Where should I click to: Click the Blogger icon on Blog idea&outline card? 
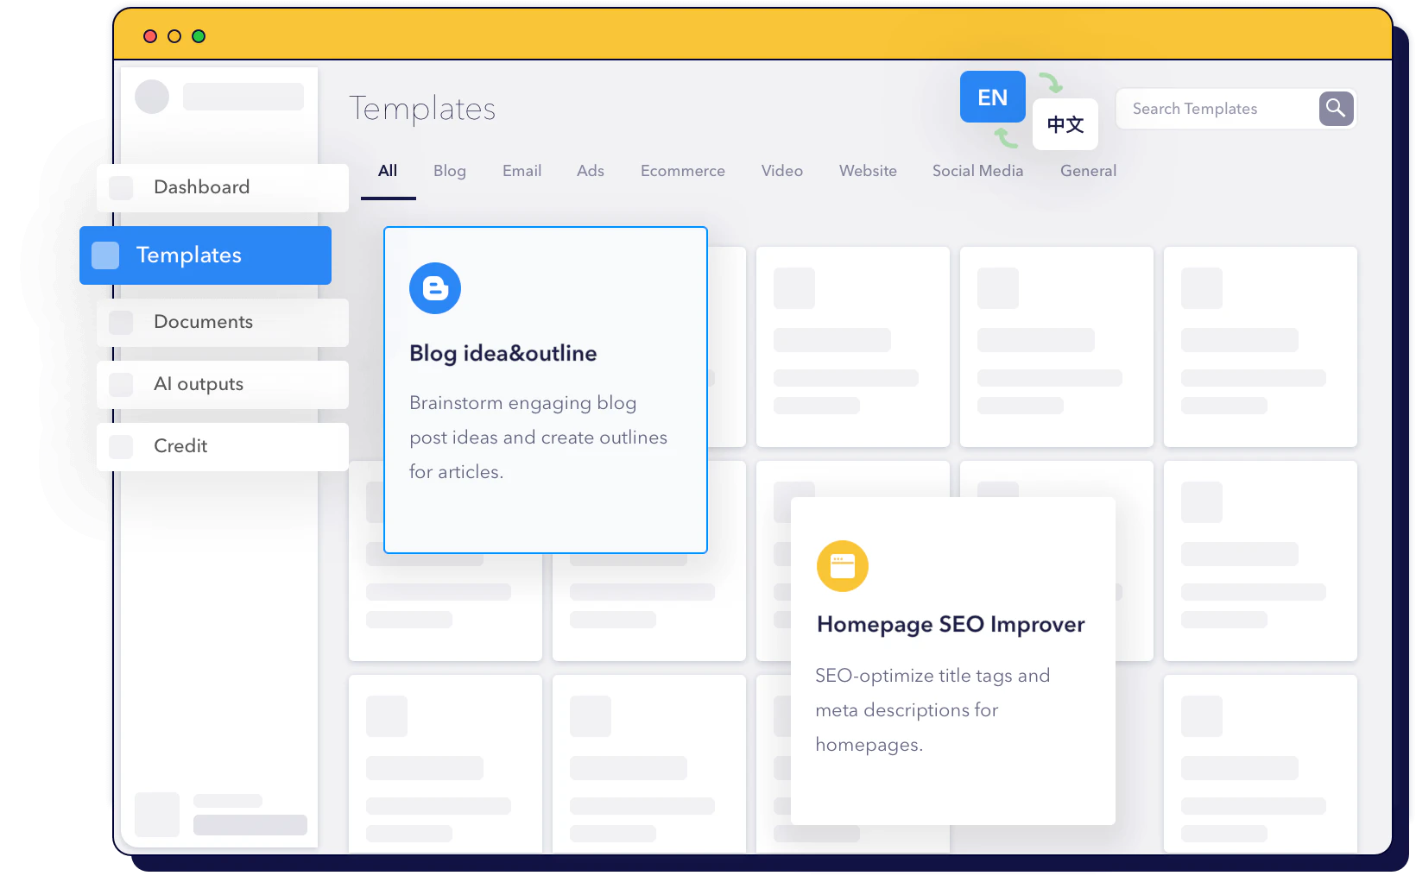435,288
